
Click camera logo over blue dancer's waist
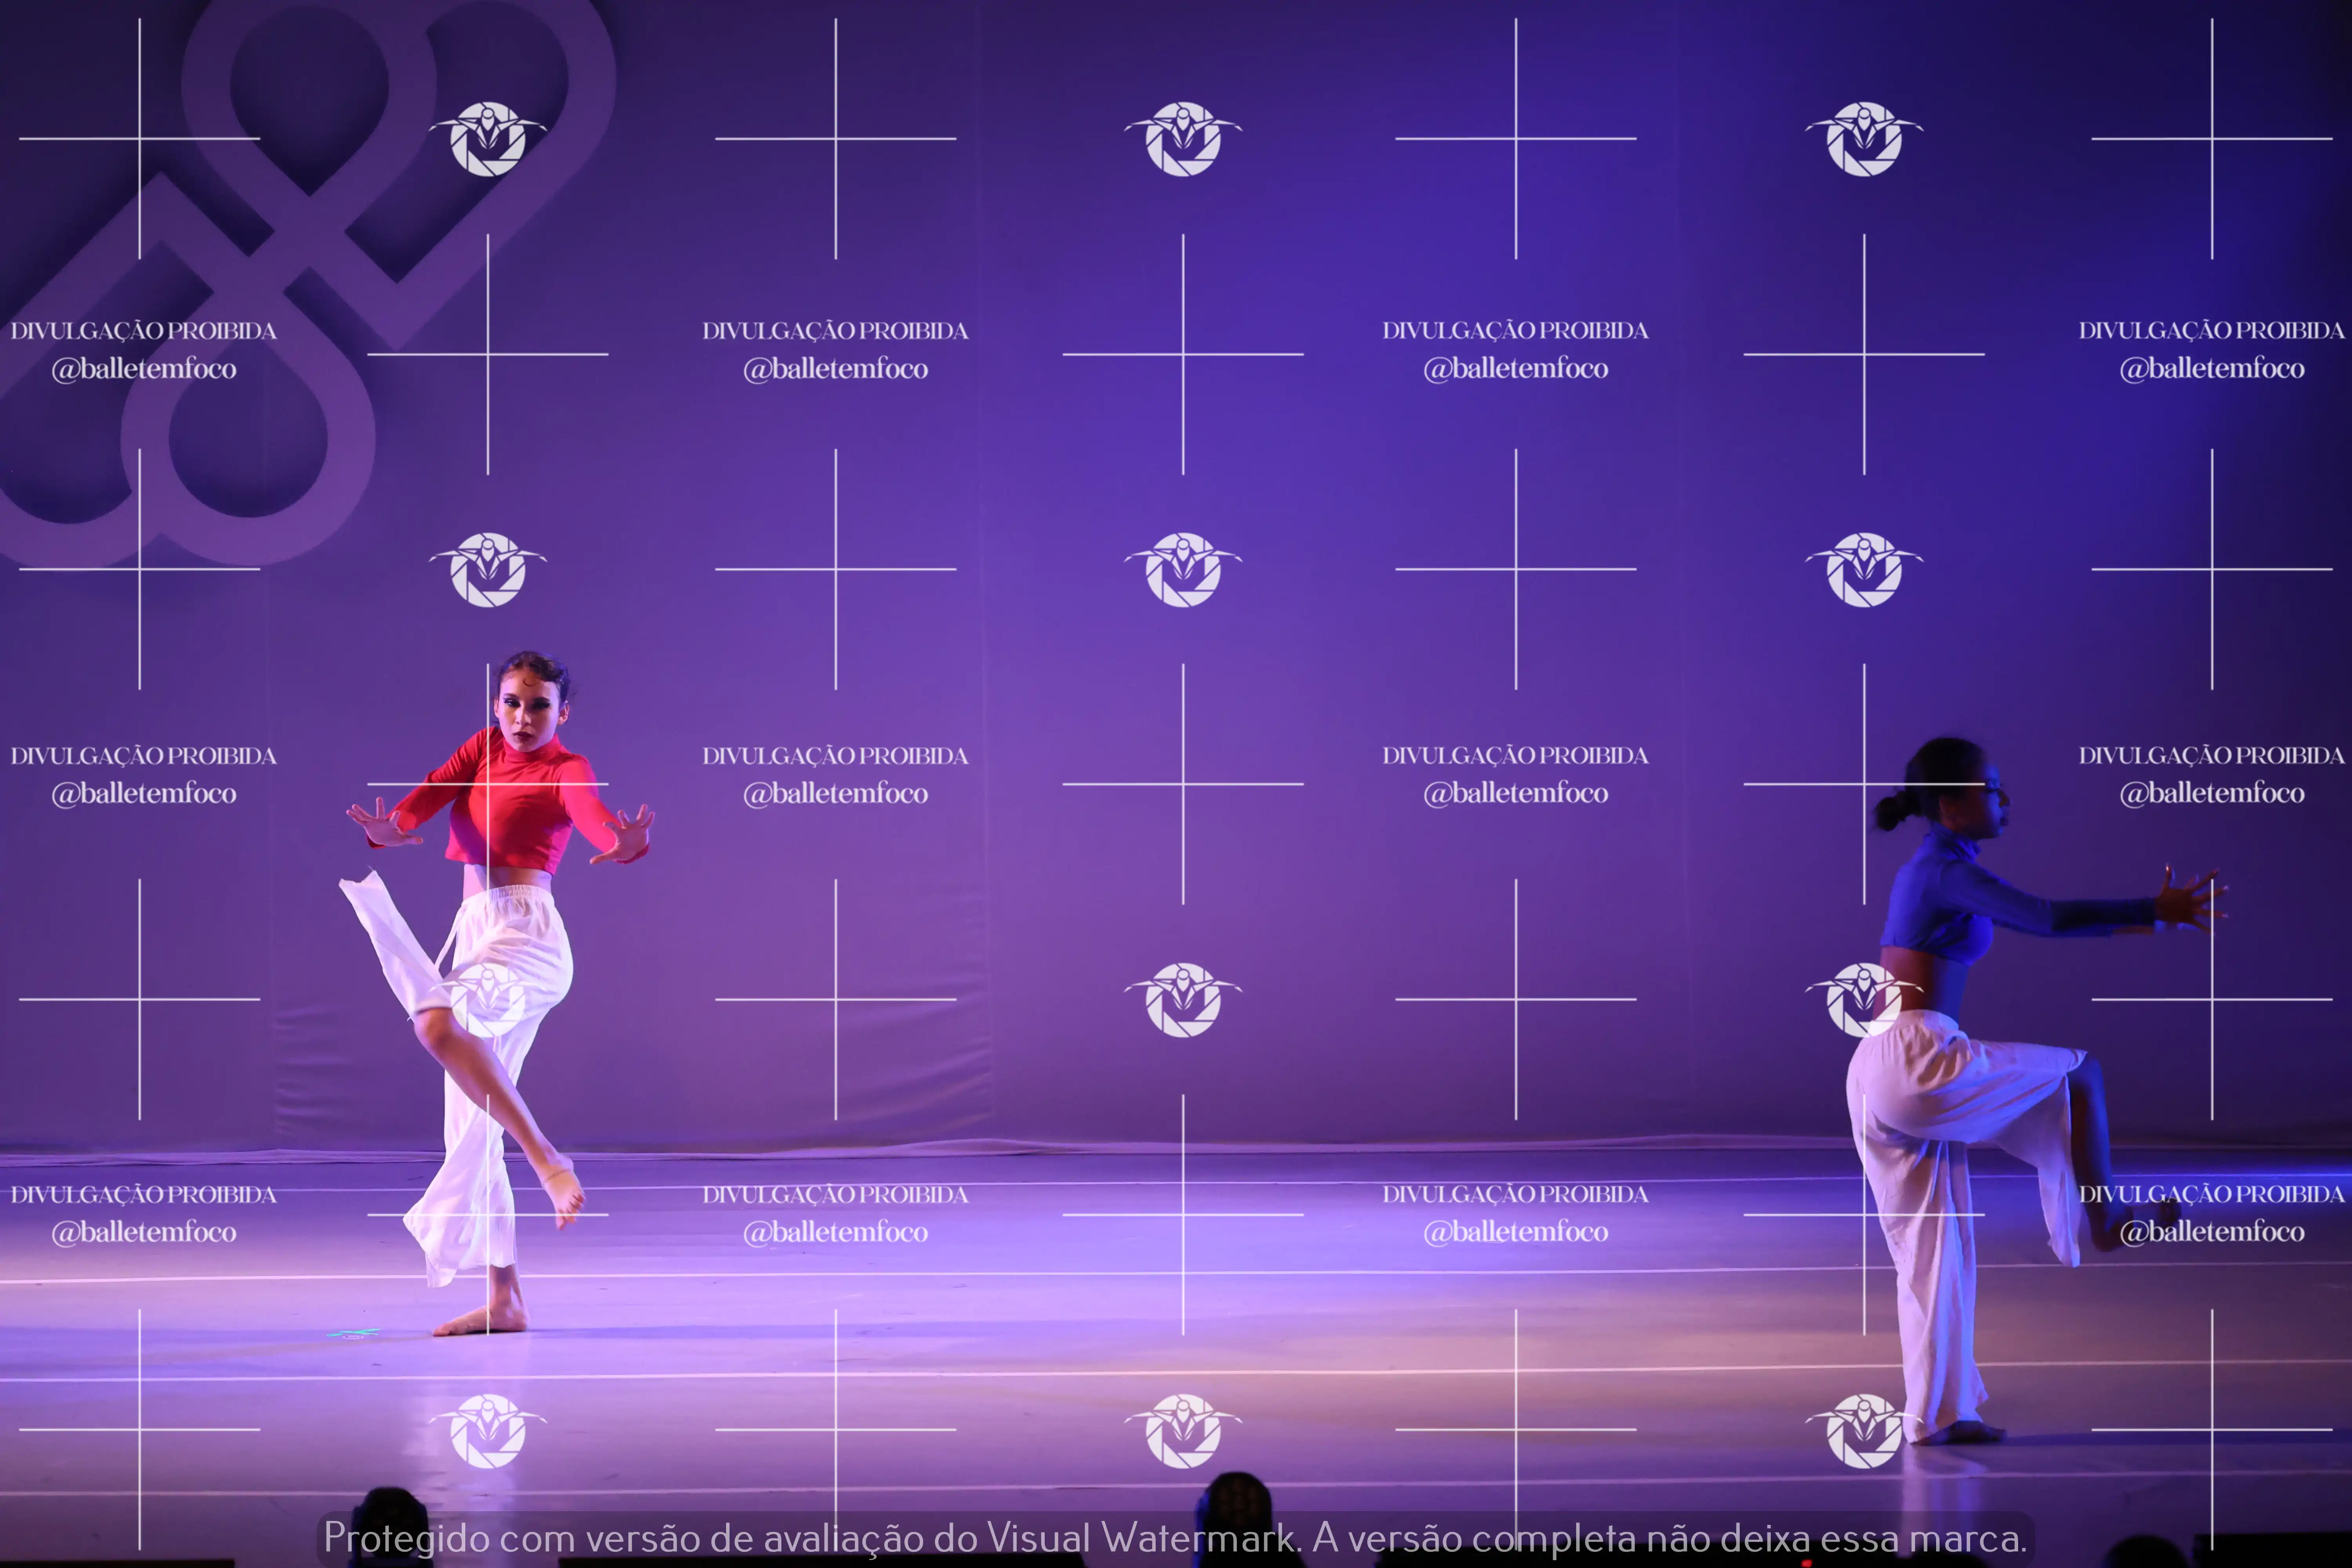(x=1863, y=1000)
